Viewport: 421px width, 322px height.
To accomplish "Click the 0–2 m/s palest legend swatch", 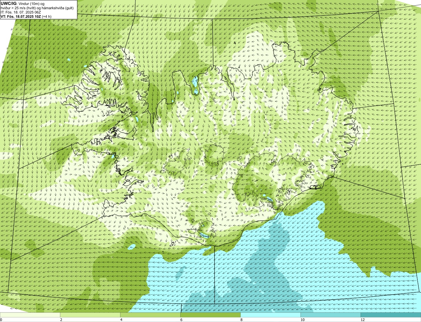I will click(x=30, y=315).
